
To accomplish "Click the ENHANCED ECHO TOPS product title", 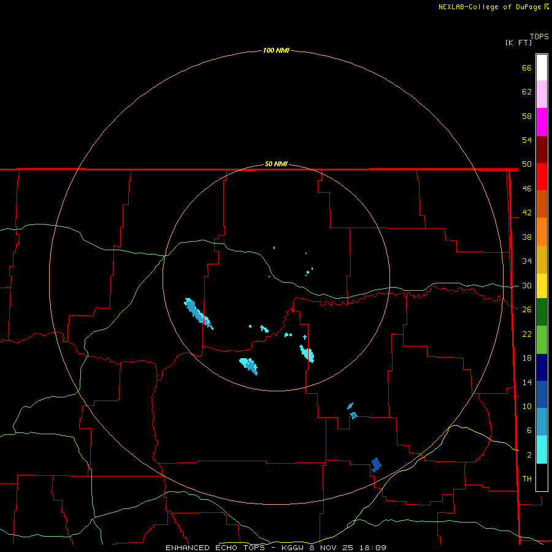I will 217,548.
